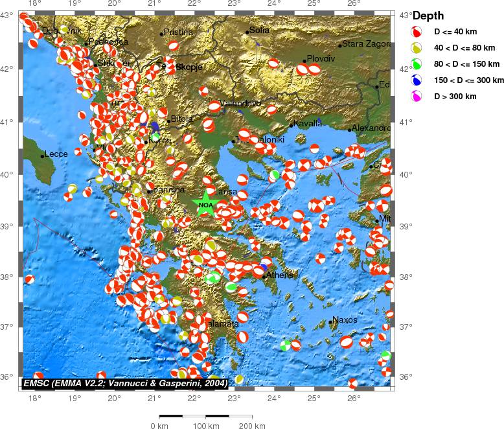This screenshot has height=429, width=504.
Task: Select the Pristina city label
Action: tap(179, 32)
